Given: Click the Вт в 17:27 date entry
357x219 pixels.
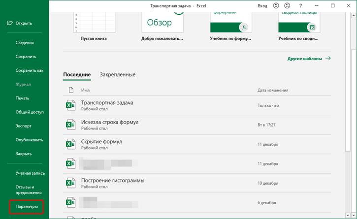Looking at the screenshot, I should [x=266, y=125].
